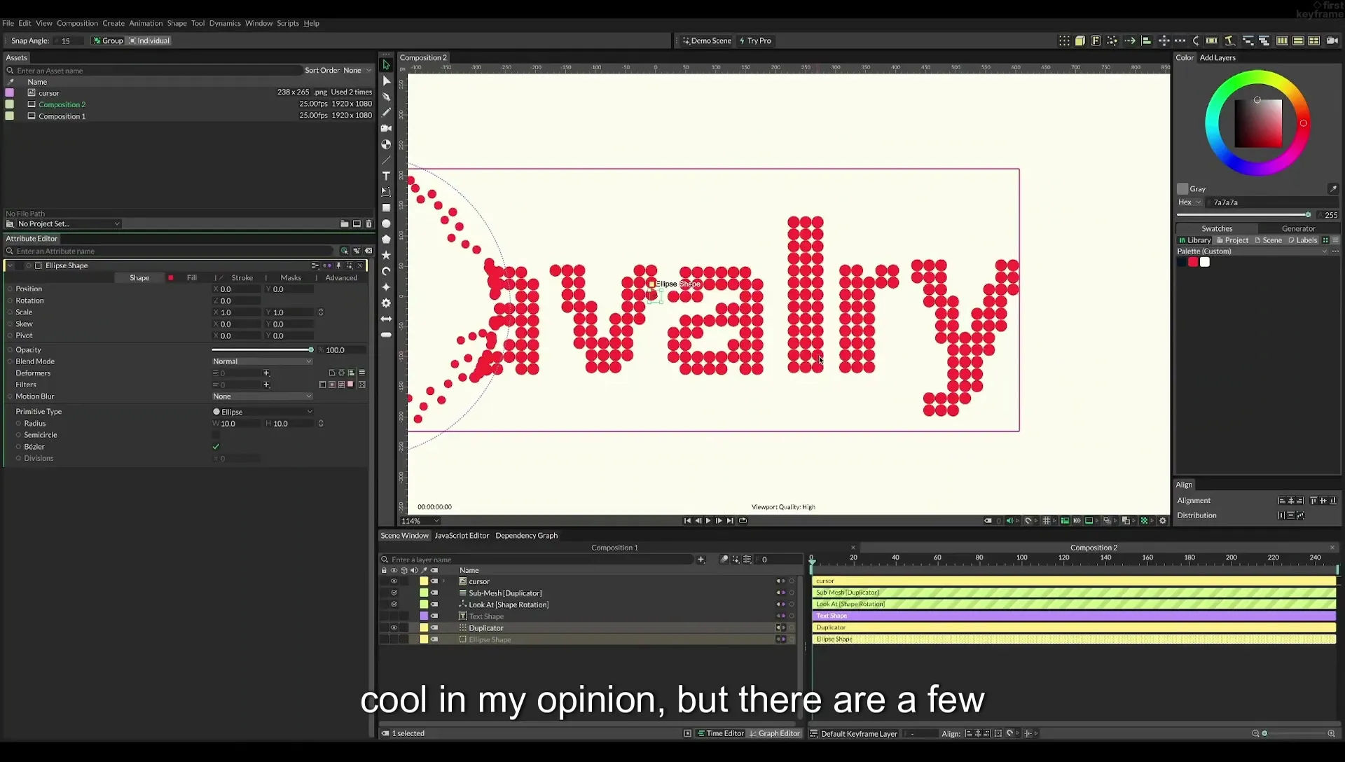
Task: Click the eyedropper icon beside Gray
Action: pyautogui.click(x=1333, y=188)
